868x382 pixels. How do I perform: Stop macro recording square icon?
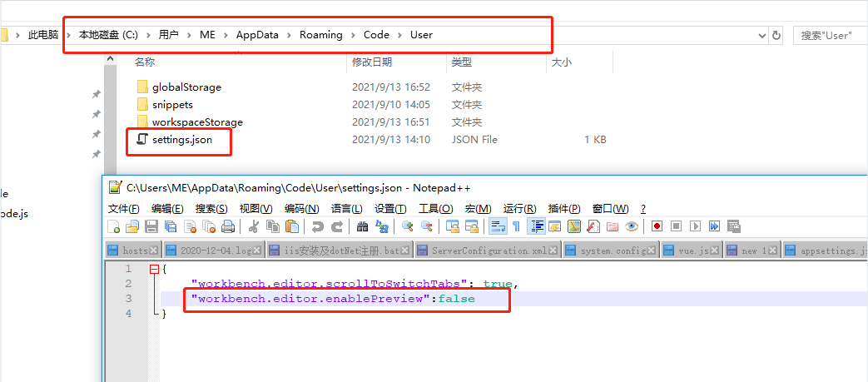coord(676,226)
